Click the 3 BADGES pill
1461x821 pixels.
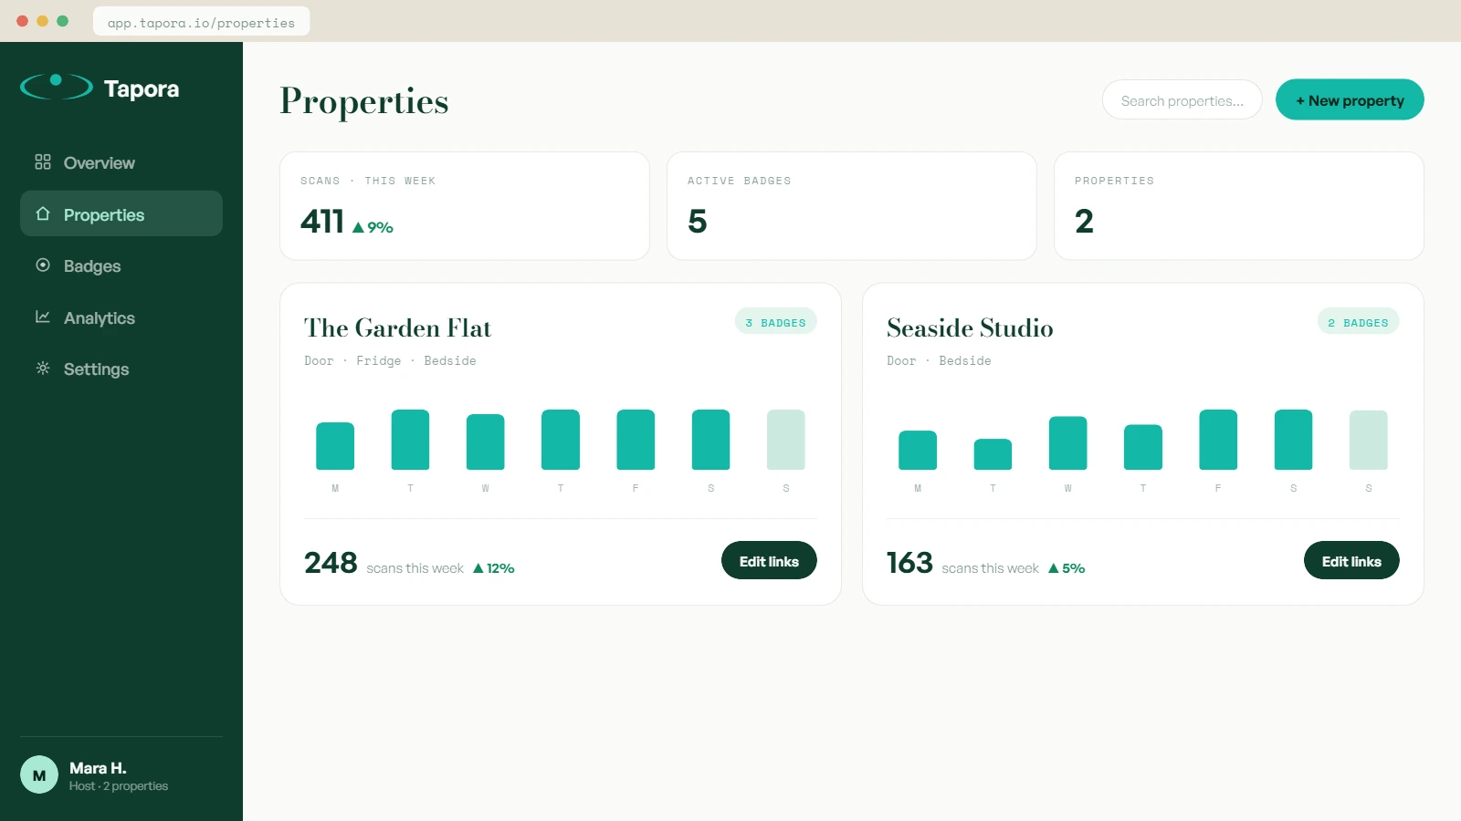pyautogui.click(x=776, y=322)
